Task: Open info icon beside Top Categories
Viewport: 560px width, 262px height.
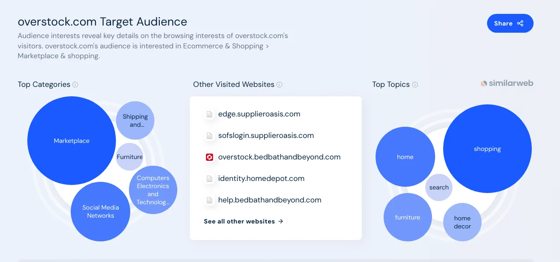Action: click(75, 85)
